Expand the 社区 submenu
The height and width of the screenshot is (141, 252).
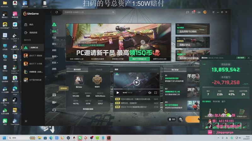click(x=55, y=62)
